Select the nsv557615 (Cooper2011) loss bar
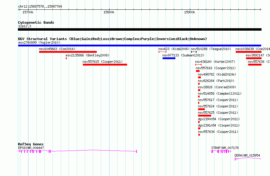The height and width of the screenshot is (176, 270). point(105,65)
